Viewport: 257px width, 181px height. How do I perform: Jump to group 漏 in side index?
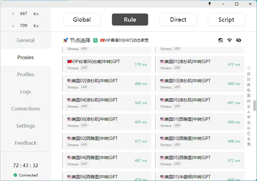(x=249, y=144)
